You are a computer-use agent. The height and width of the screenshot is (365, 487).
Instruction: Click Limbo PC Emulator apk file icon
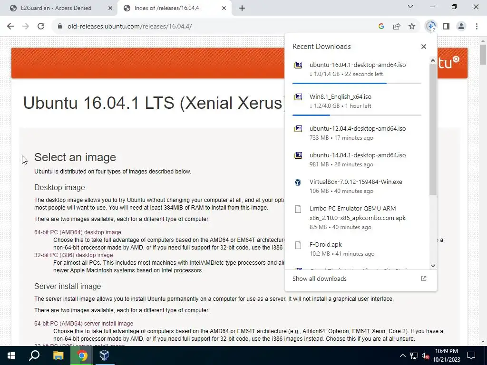[x=298, y=209]
